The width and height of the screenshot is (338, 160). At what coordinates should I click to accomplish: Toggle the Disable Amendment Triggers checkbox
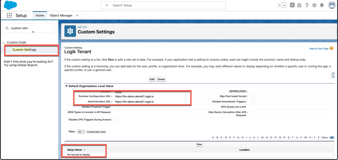point(253,102)
